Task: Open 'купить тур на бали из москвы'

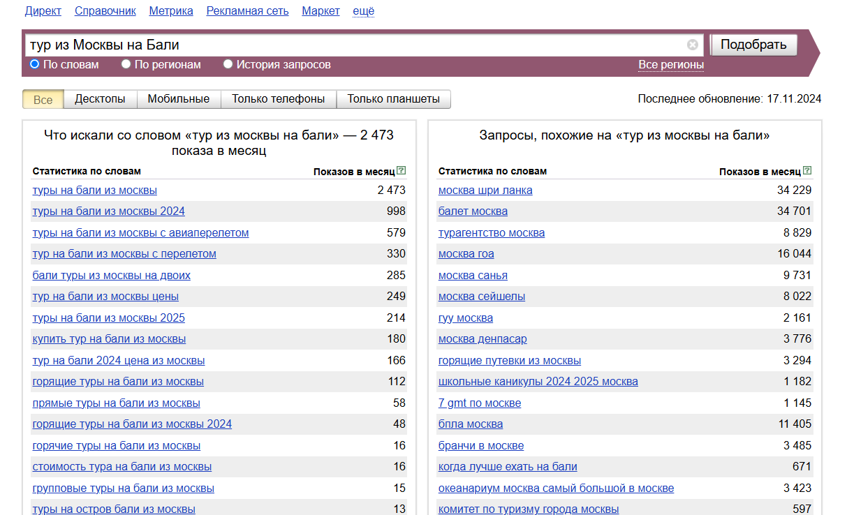Action: (109, 339)
